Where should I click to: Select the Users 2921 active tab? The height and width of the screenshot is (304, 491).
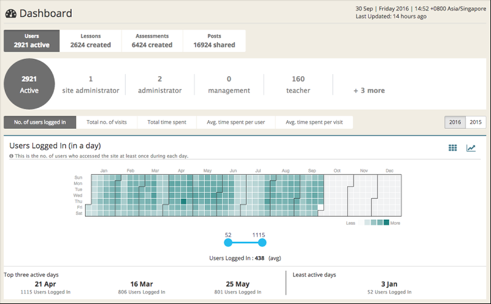pyautogui.click(x=32, y=41)
